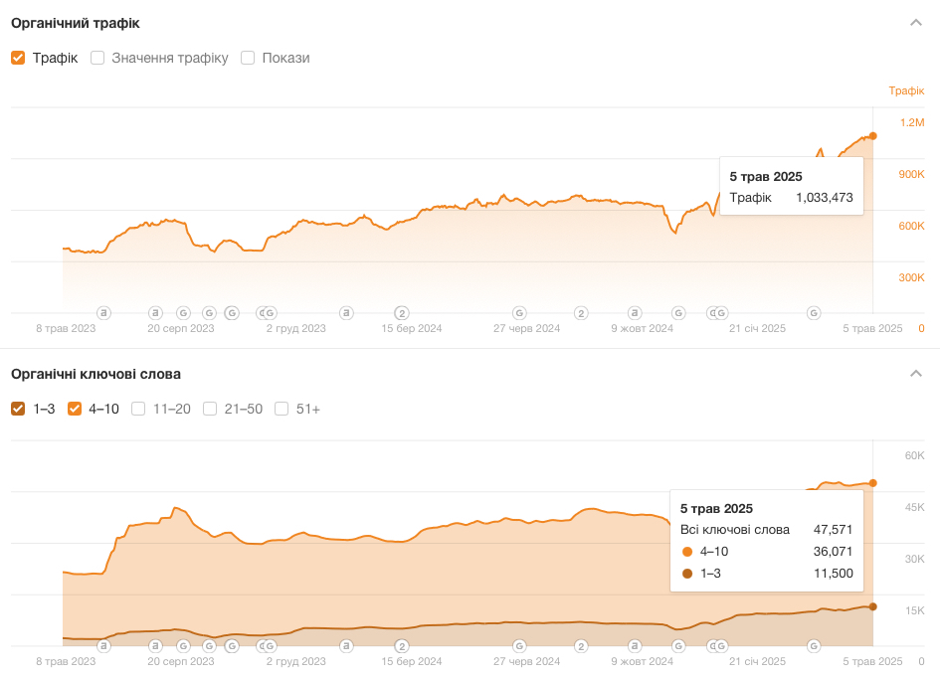
Task: Uncheck the Трафік checkbox
Action: coord(18,58)
